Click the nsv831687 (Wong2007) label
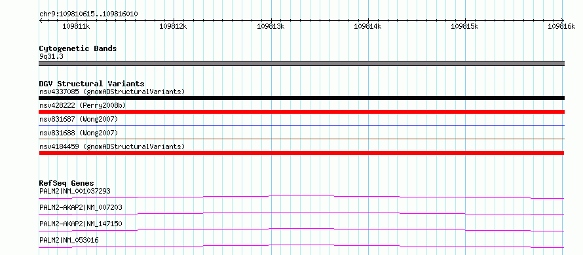The width and height of the screenshot is (583, 255). [x=79, y=119]
